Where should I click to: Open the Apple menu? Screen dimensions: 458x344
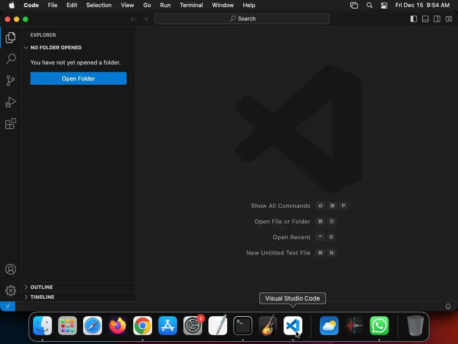click(x=12, y=5)
